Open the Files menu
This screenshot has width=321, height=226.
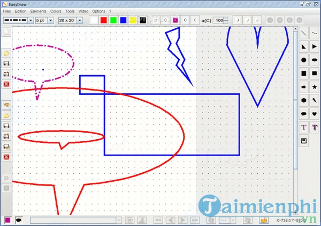click(6, 11)
